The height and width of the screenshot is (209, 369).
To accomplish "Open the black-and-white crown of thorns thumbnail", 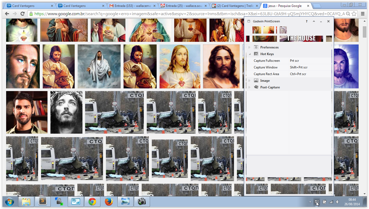I will (66, 112).
